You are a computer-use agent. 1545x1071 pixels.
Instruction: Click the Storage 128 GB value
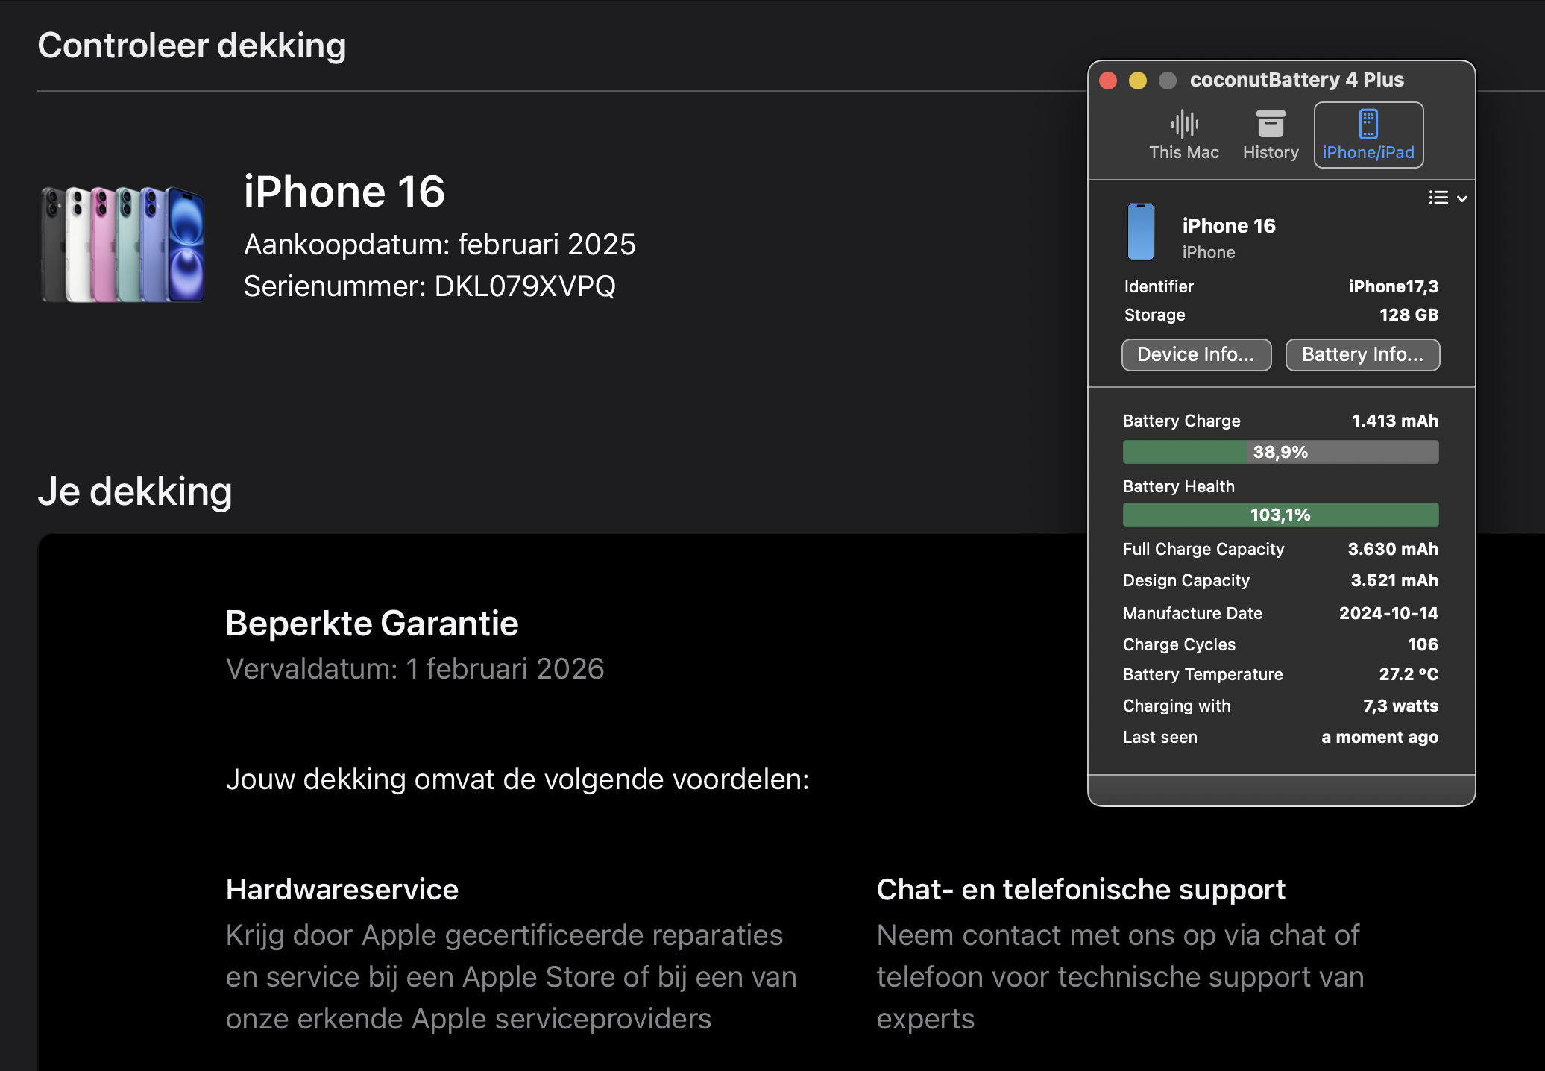(x=1409, y=315)
